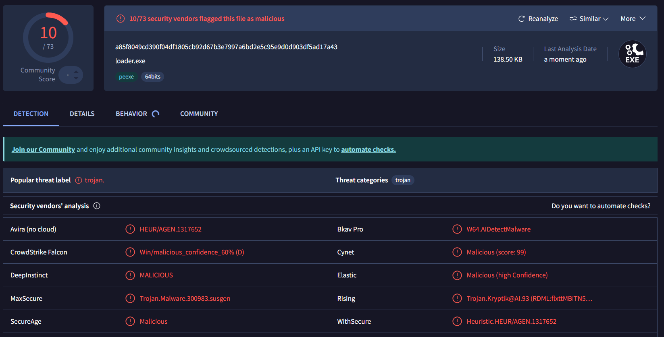664x337 pixels.
Task: Upvote the community score with up arrow
Action: tap(76, 72)
